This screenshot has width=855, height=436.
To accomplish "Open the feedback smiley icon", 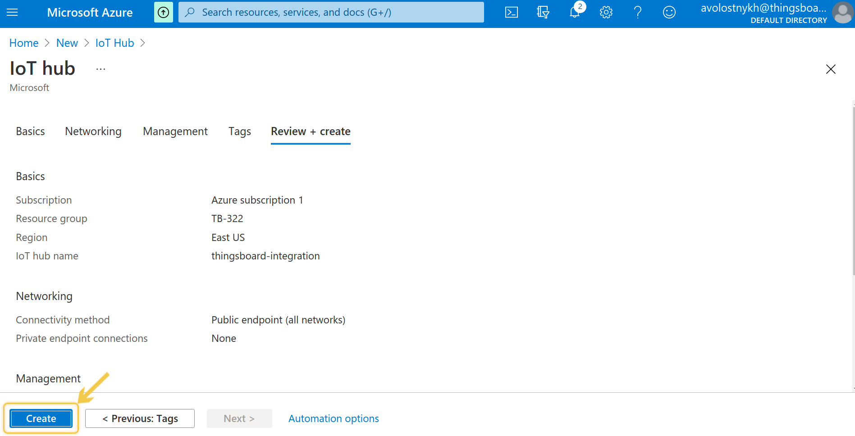I will point(669,12).
